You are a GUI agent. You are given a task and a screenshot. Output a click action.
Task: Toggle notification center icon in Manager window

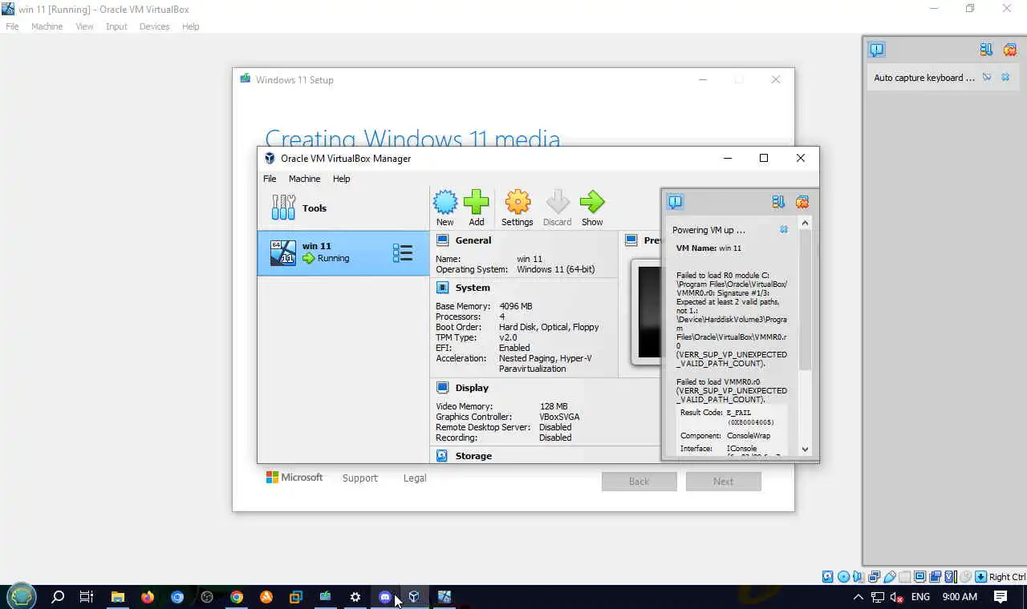[x=676, y=202]
